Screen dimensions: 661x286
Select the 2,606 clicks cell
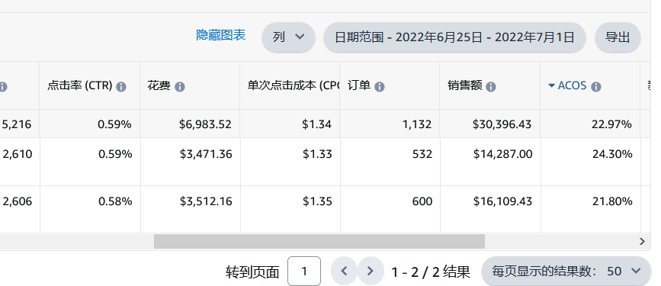[x=19, y=209]
